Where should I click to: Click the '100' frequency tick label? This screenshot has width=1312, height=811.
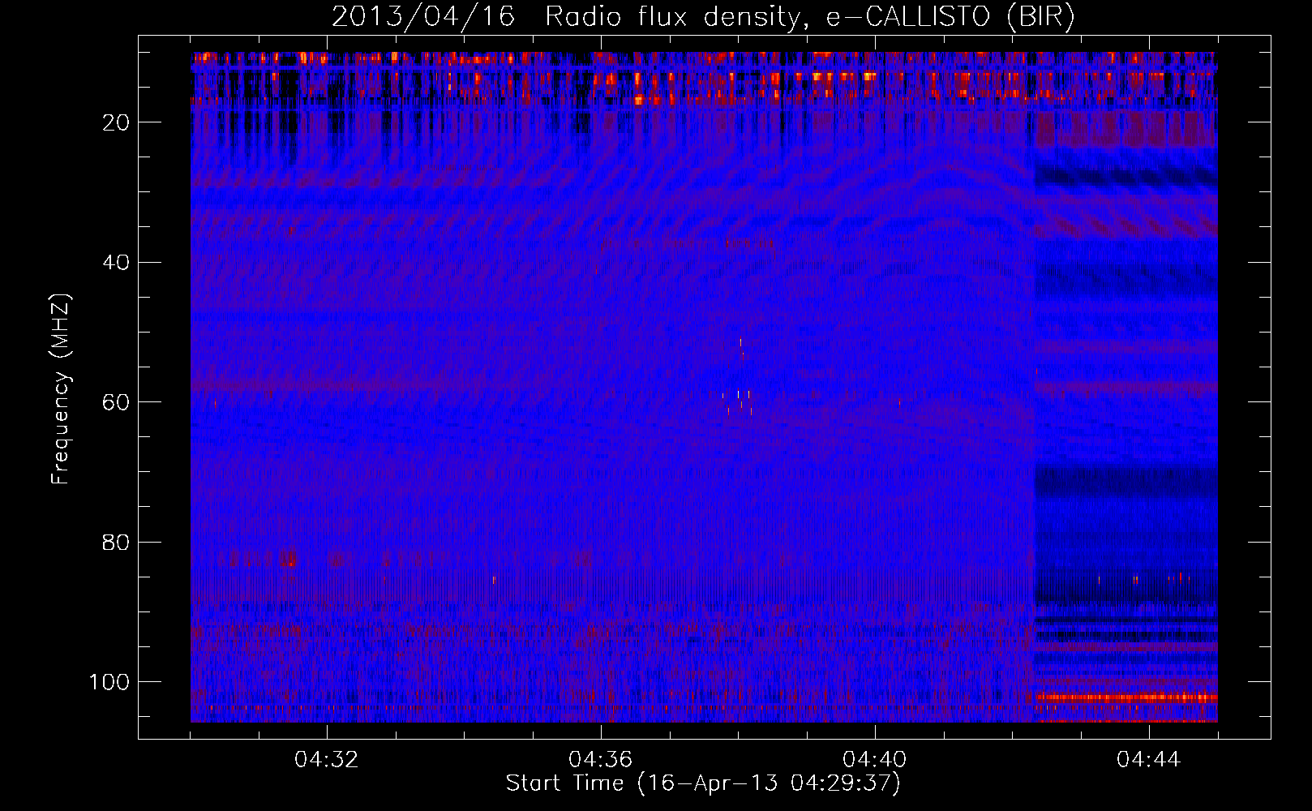pos(109,682)
